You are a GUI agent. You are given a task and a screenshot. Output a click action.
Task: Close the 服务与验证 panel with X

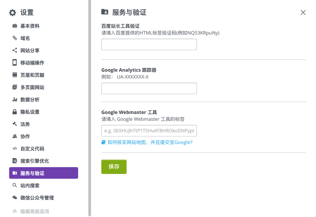(303, 13)
